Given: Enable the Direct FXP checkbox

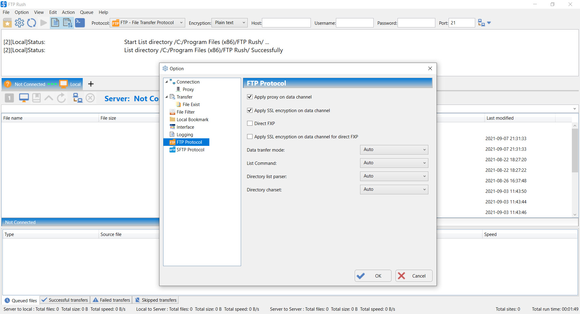Looking at the screenshot, I should [x=250, y=123].
